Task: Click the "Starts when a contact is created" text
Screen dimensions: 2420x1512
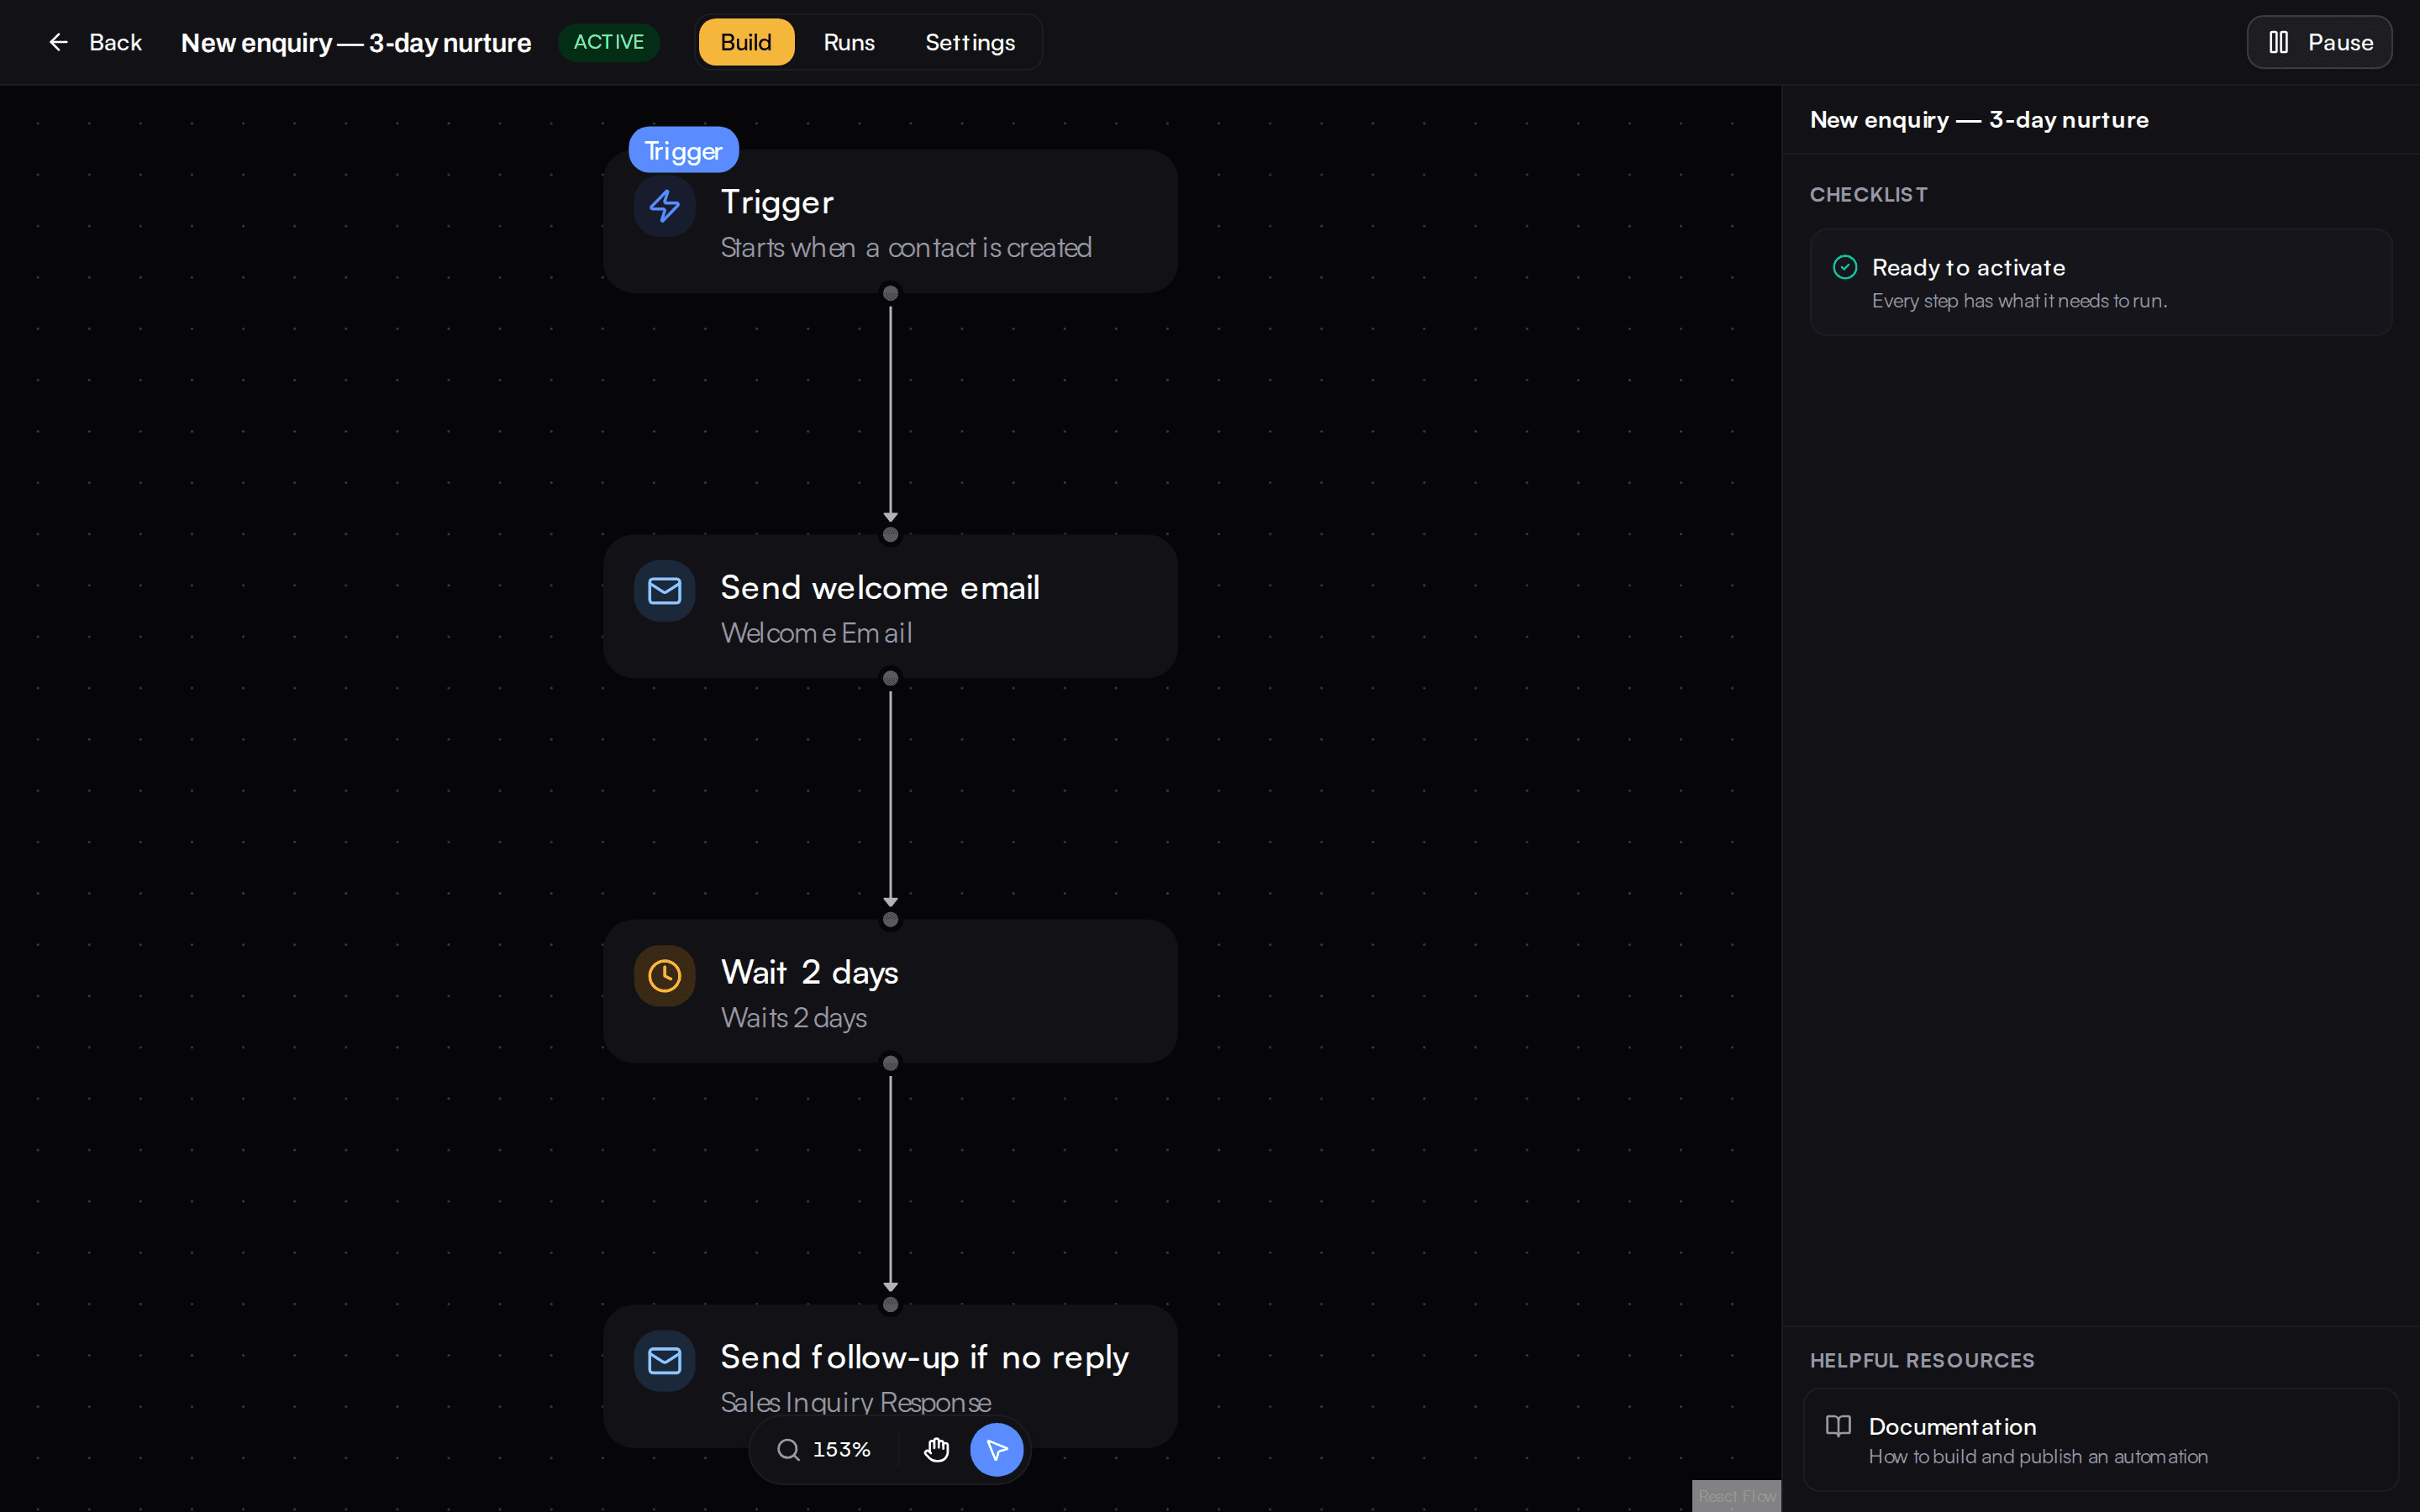Action: (x=906, y=248)
